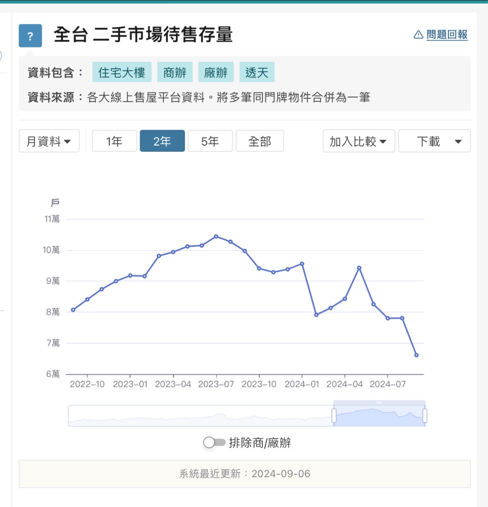The width and height of the screenshot is (488, 507).
Task: Click the unselected area of timeline overview
Action: 199,416
